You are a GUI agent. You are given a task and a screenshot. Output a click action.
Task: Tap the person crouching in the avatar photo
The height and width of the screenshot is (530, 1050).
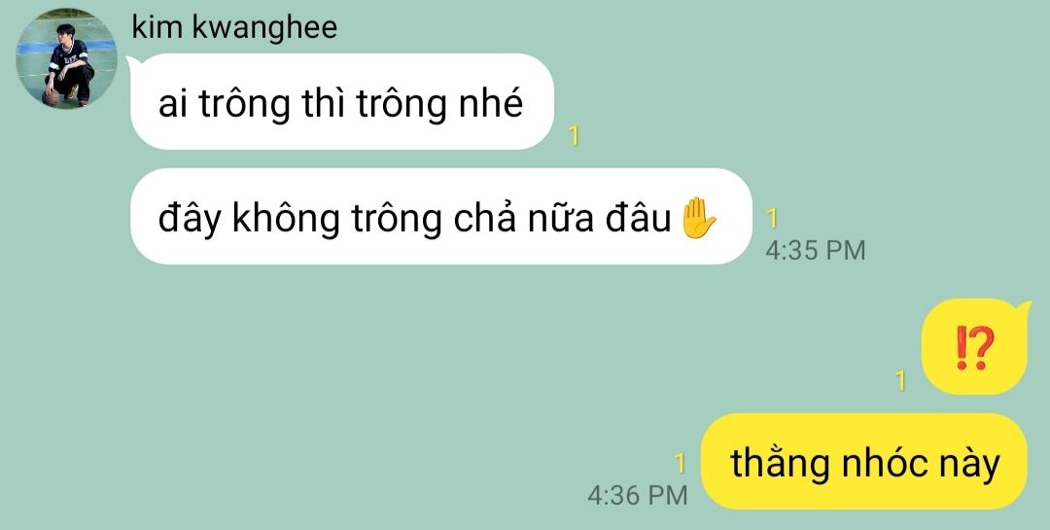click(x=69, y=65)
